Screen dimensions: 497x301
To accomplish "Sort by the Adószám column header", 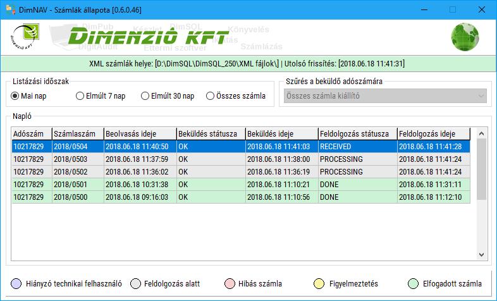I will 32,133.
